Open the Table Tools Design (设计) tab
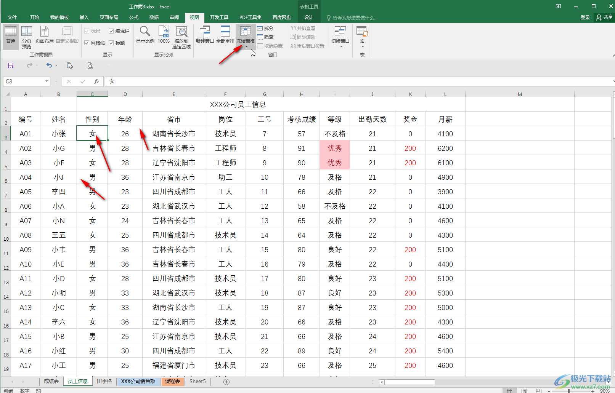This screenshot has height=393, width=615. pyautogui.click(x=308, y=18)
